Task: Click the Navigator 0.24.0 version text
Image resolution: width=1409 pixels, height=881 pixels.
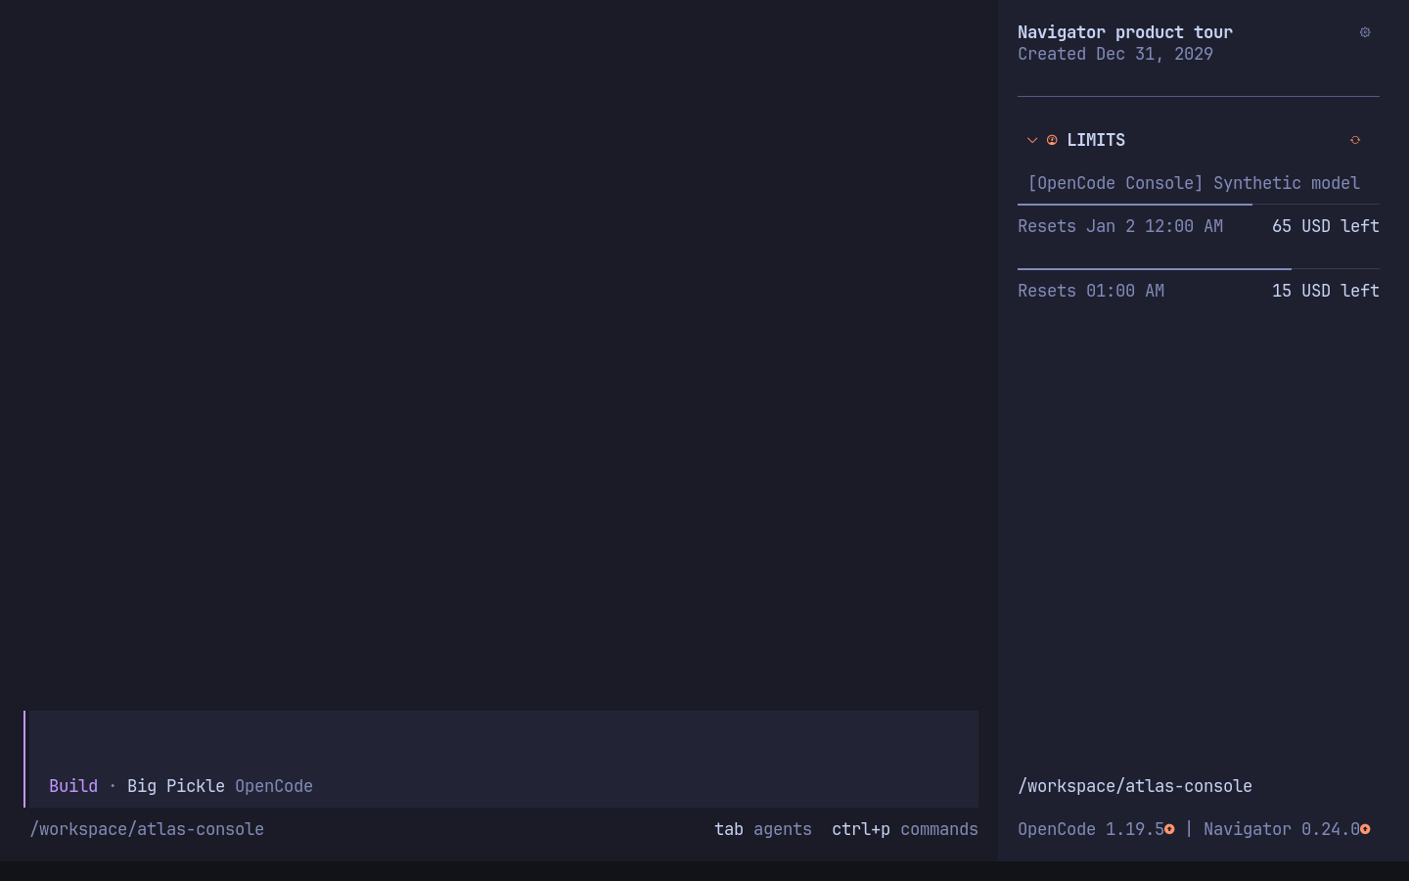Action: coord(1282,829)
